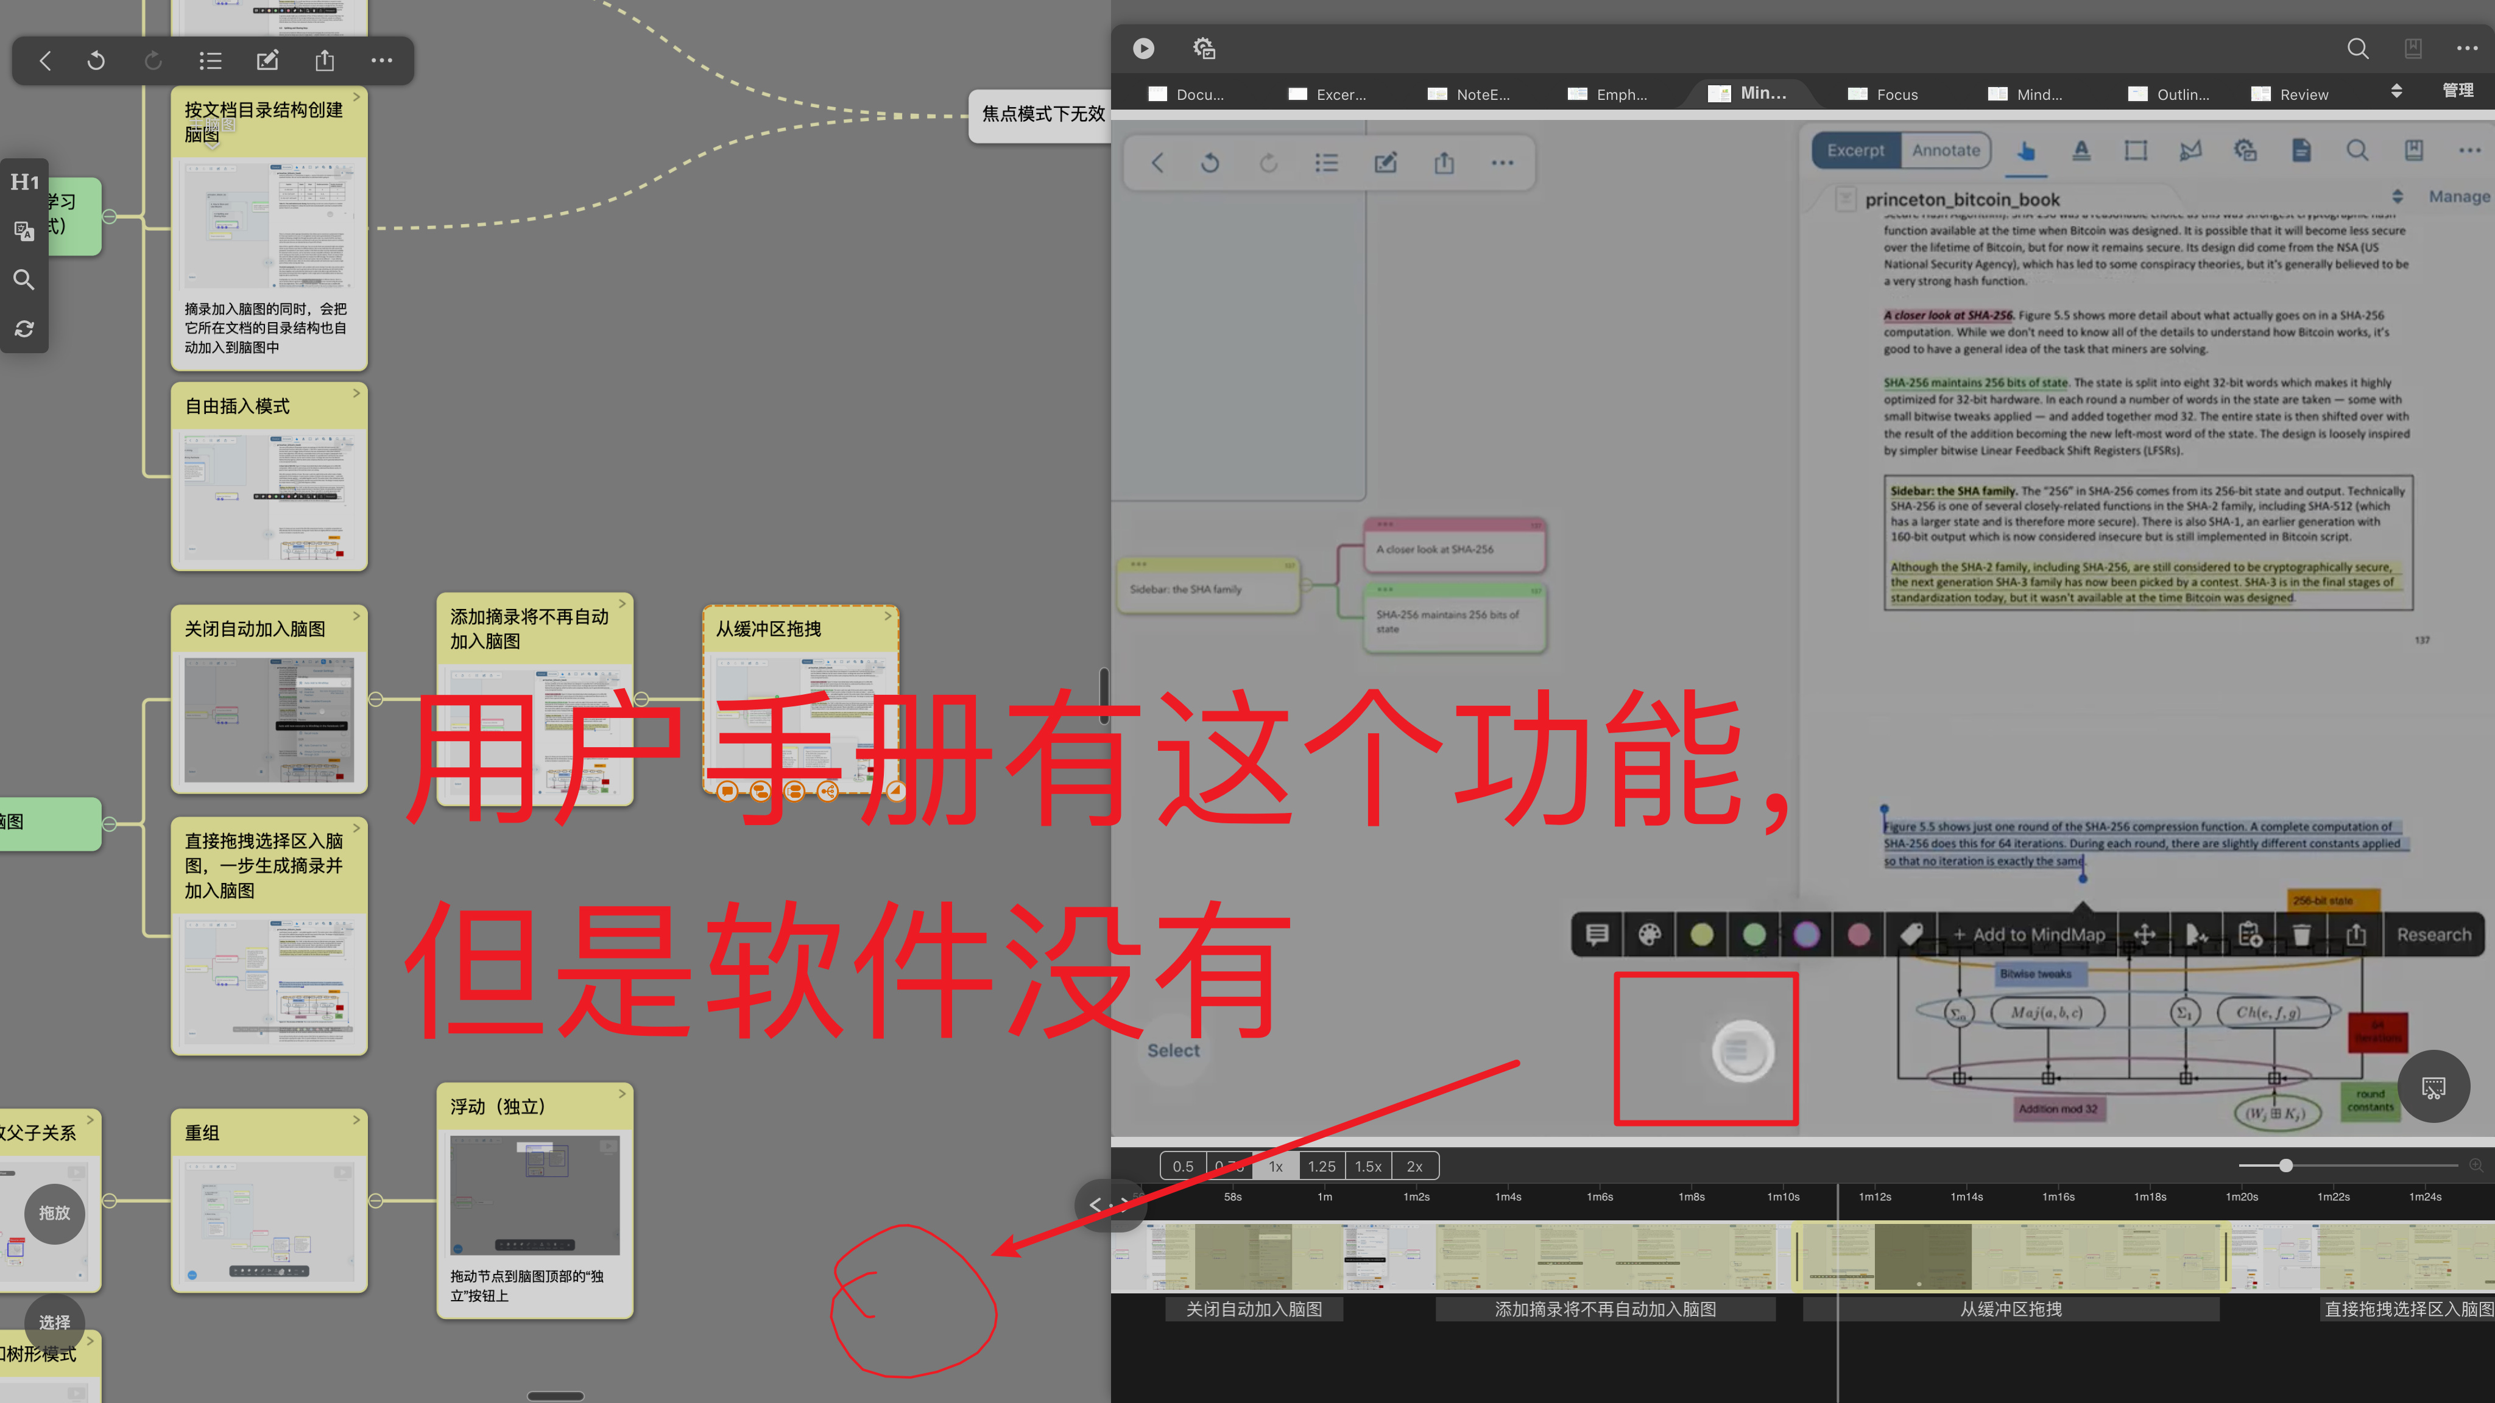
Task: Add comment to 从缓冲区拖拽 card
Action: [727, 792]
